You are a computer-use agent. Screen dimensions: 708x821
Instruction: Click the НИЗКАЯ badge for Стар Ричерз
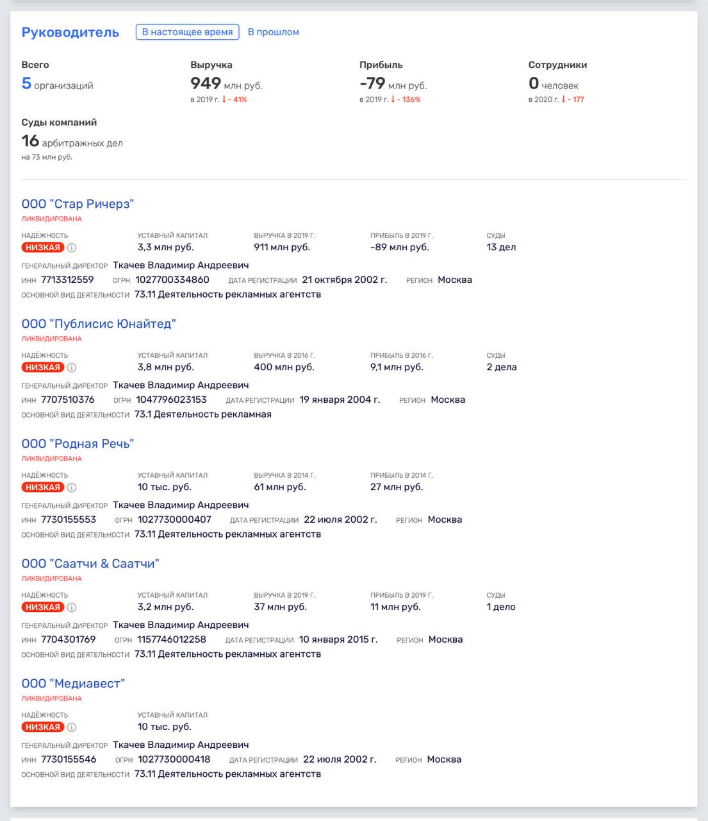pos(43,248)
